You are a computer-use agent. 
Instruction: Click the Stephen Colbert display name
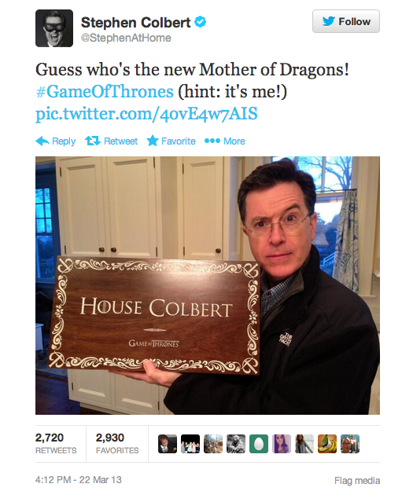[136, 23]
